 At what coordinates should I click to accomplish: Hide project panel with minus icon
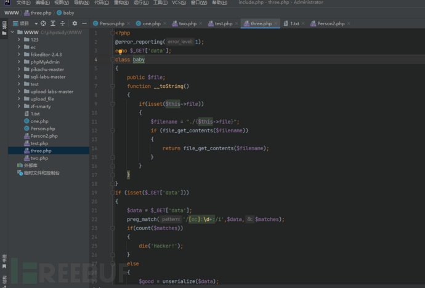[84, 23]
